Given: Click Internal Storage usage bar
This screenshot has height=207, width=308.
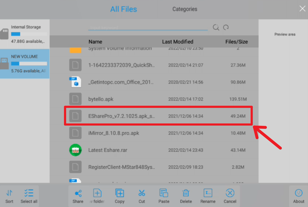Looking at the screenshot, I should (29, 34).
